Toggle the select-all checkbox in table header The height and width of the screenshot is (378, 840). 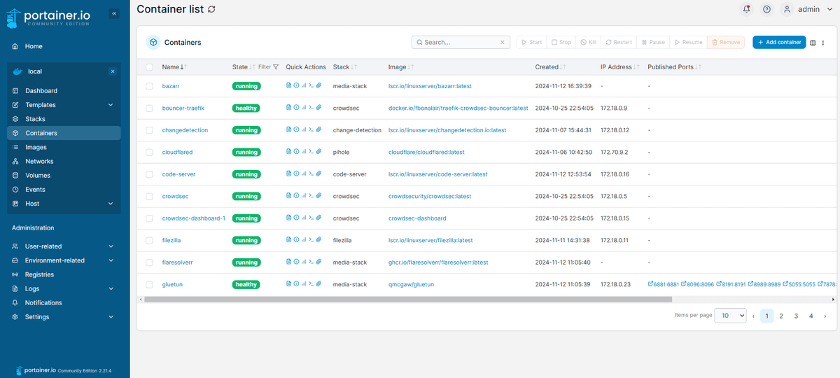[149, 67]
